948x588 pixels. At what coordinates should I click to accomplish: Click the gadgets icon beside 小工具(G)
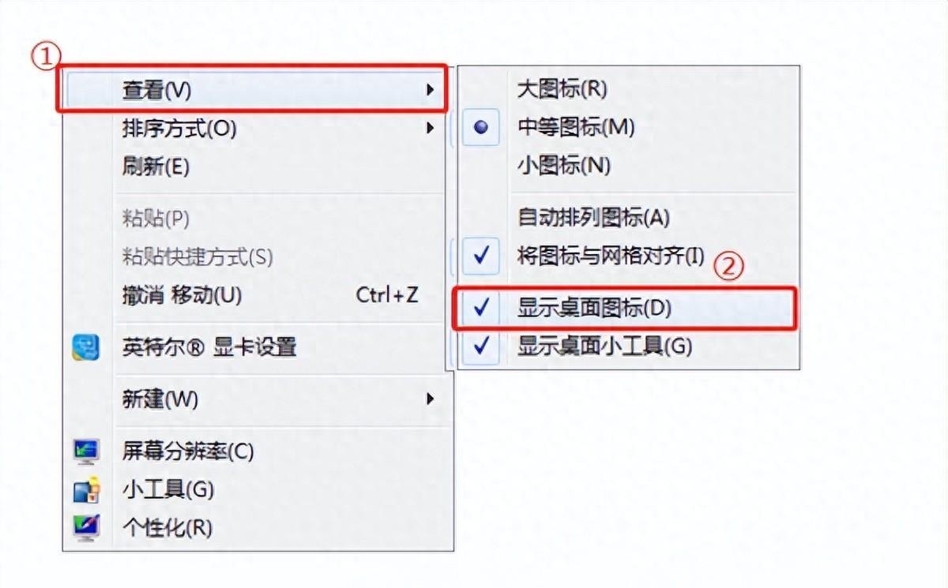click(x=85, y=490)
